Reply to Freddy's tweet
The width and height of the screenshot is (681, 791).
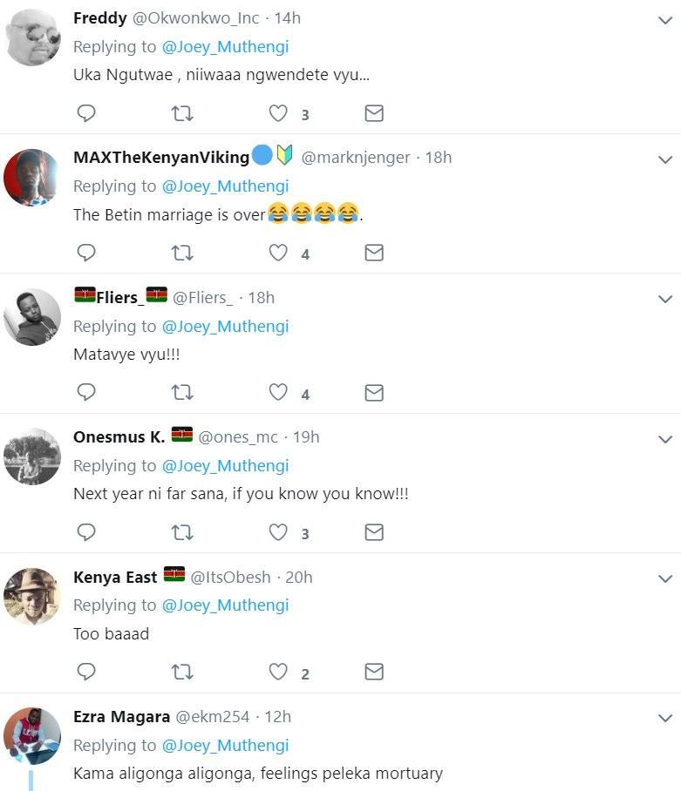(x=86, y=113)
